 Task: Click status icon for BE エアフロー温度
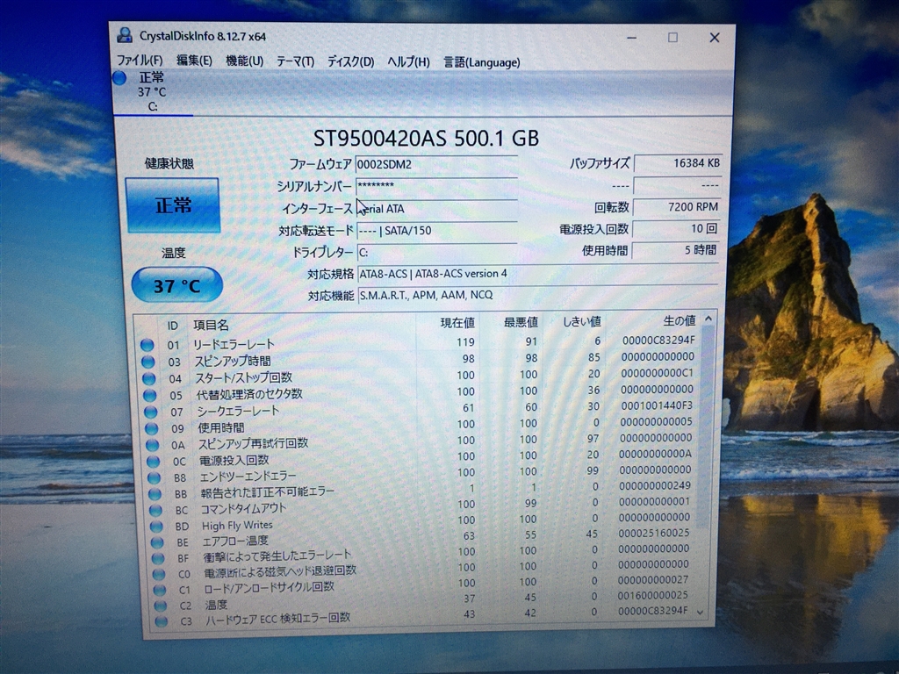pos(158,541)
